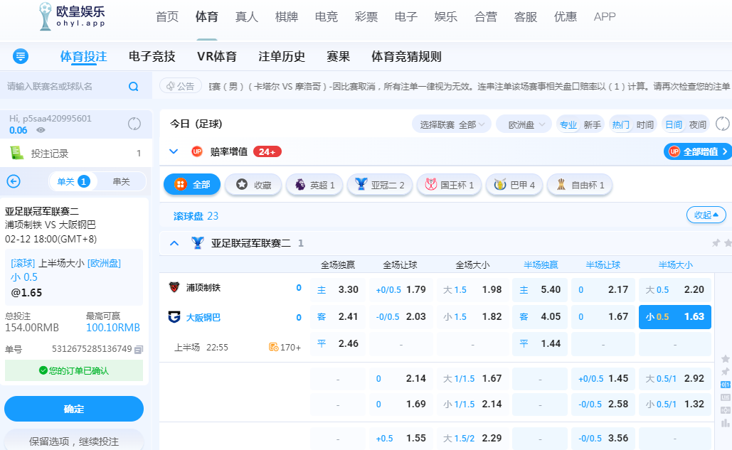Click the search magnifier icon

coord(133,87)
